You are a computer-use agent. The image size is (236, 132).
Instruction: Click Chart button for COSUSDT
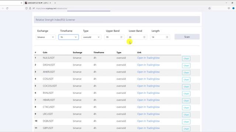point(186,80)
